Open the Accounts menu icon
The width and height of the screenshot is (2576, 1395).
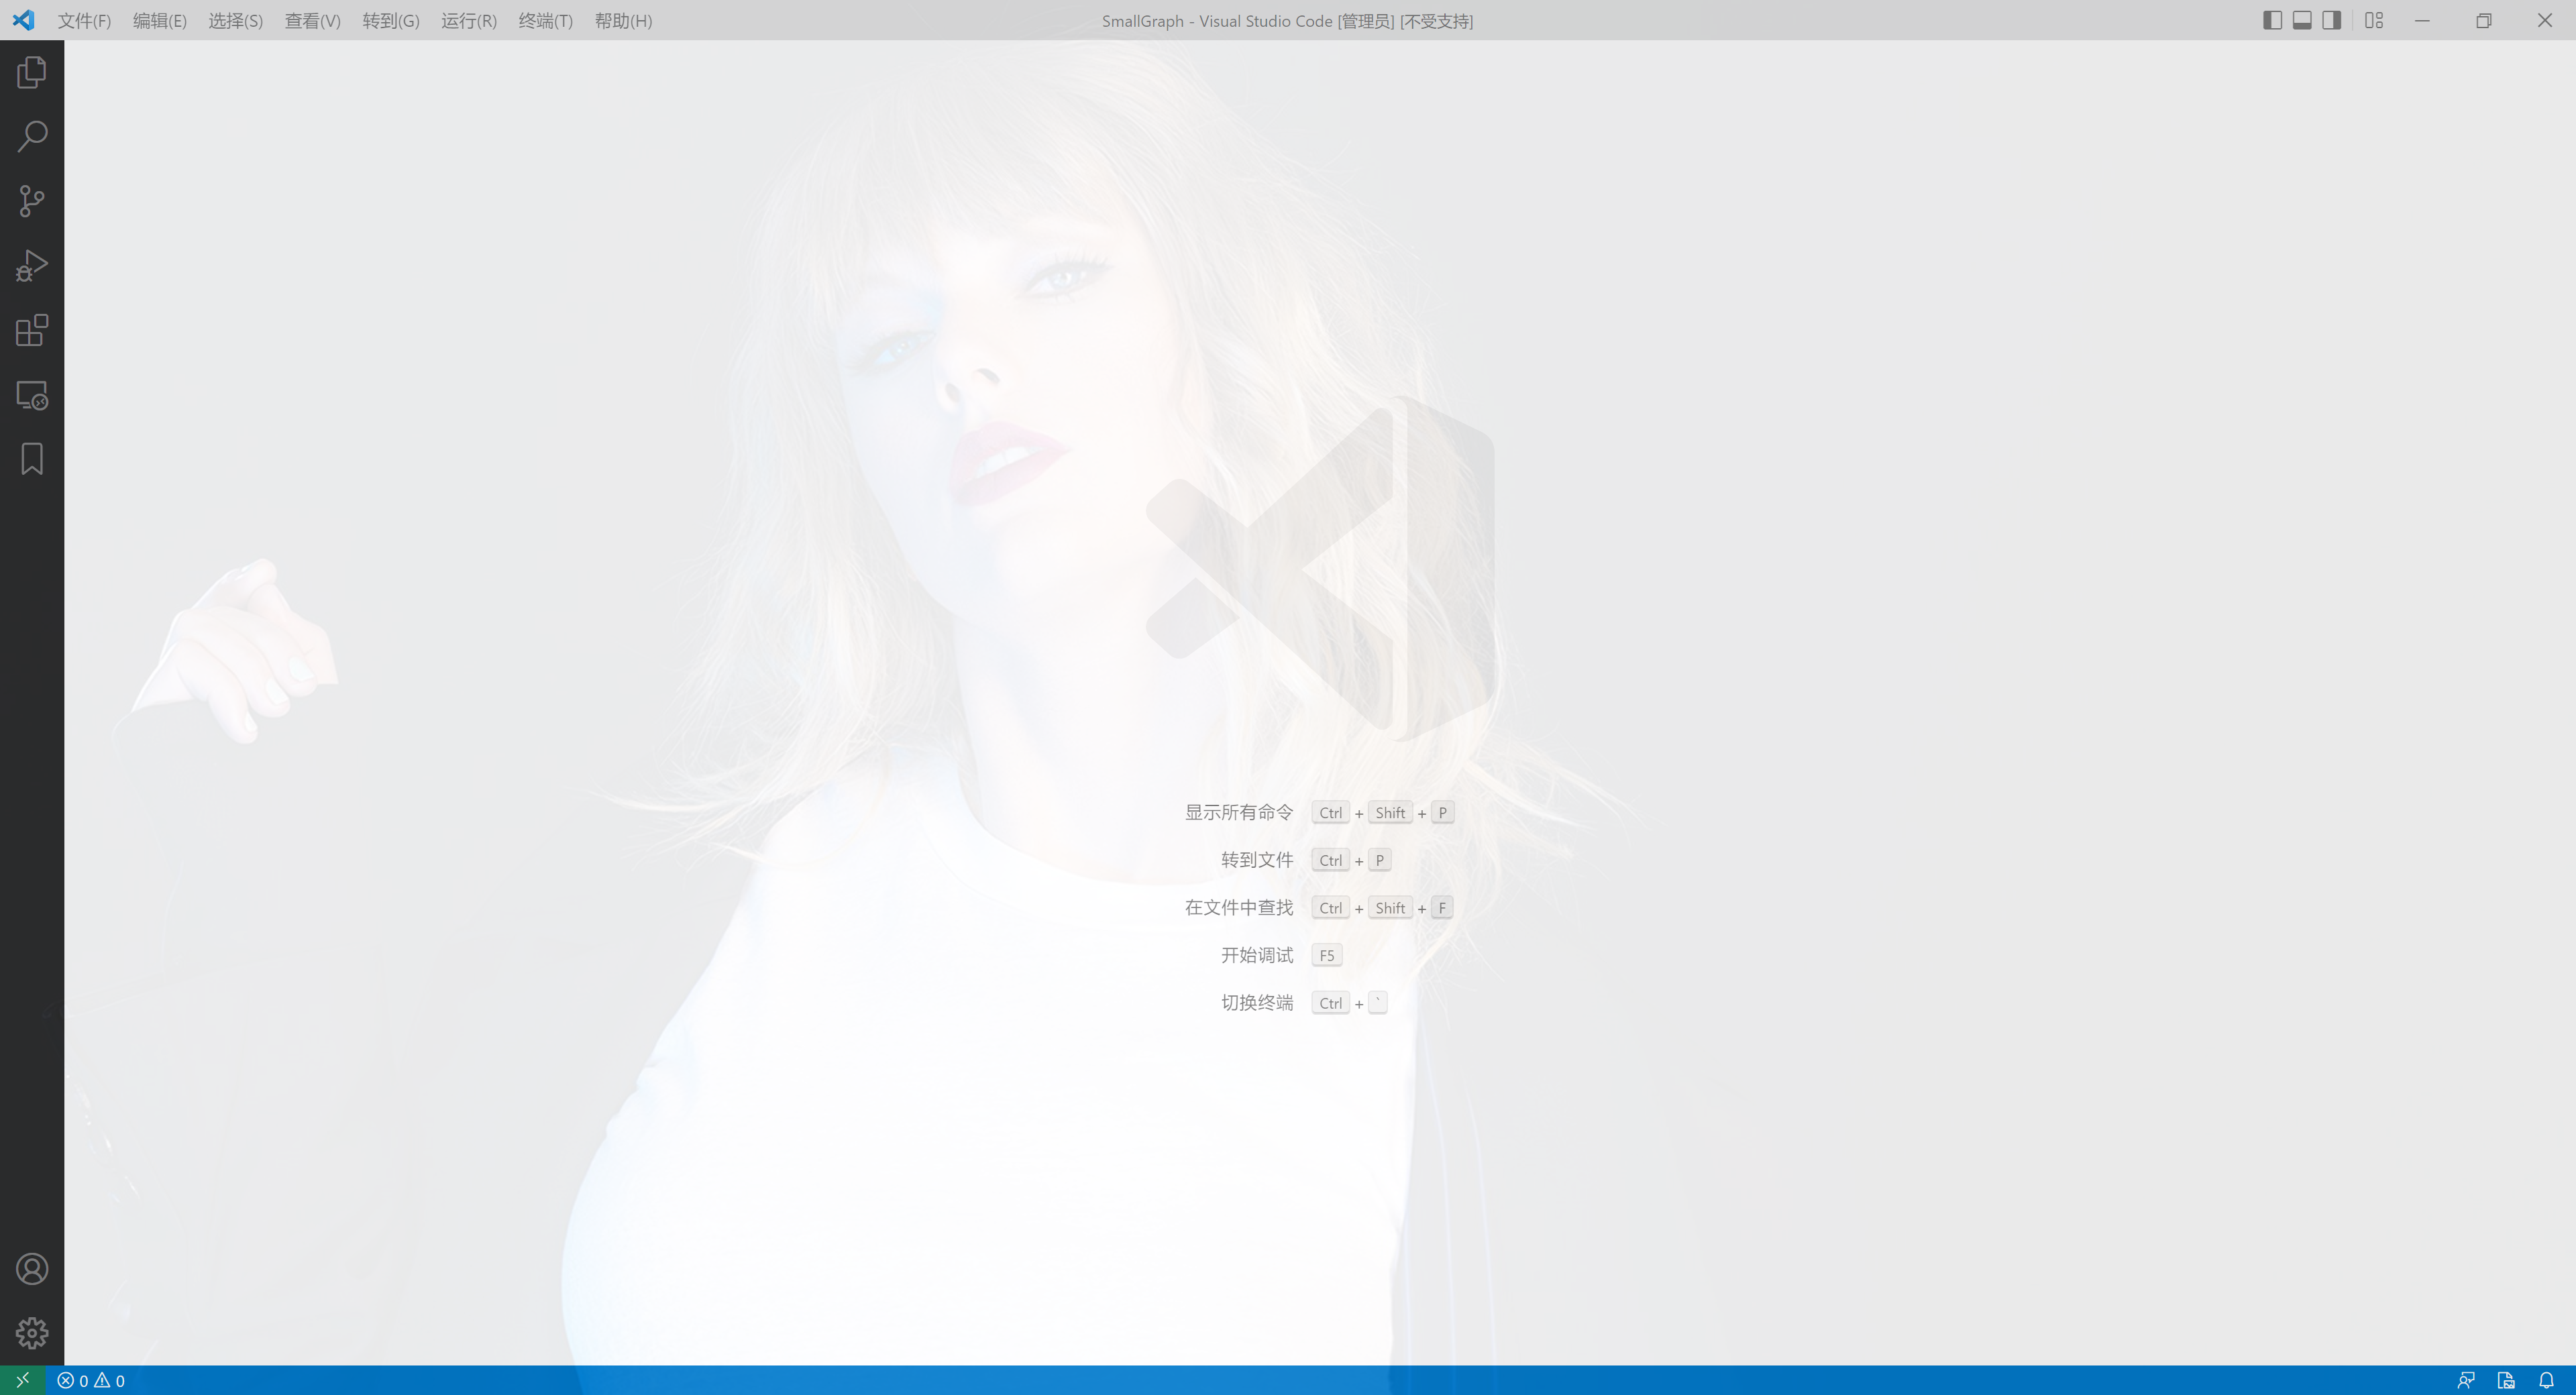pos(32,1269)
